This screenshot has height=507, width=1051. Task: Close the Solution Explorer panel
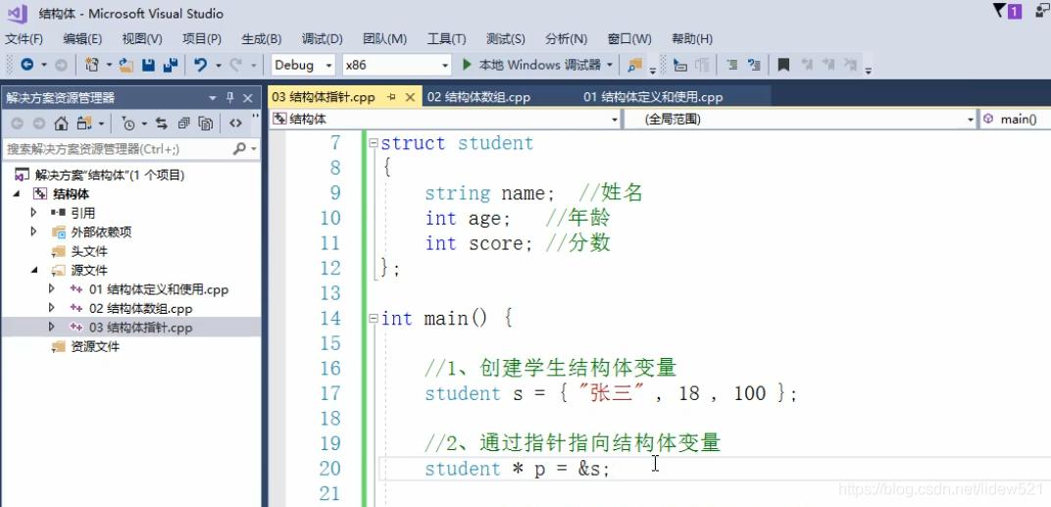(247, 98)
